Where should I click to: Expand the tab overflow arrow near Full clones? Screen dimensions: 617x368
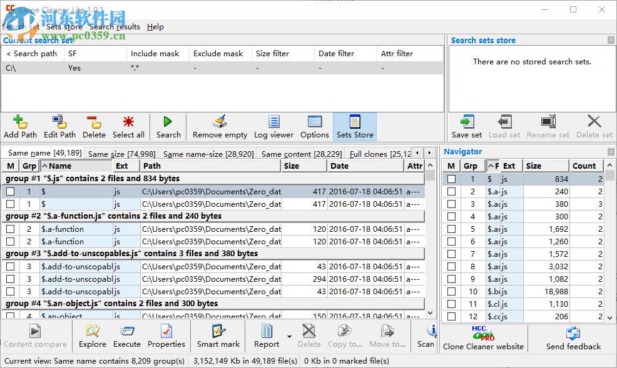(x=429, y=152)
